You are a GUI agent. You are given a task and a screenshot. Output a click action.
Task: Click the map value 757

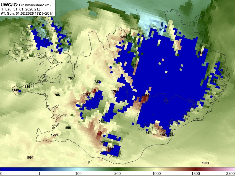coord(148,132)
